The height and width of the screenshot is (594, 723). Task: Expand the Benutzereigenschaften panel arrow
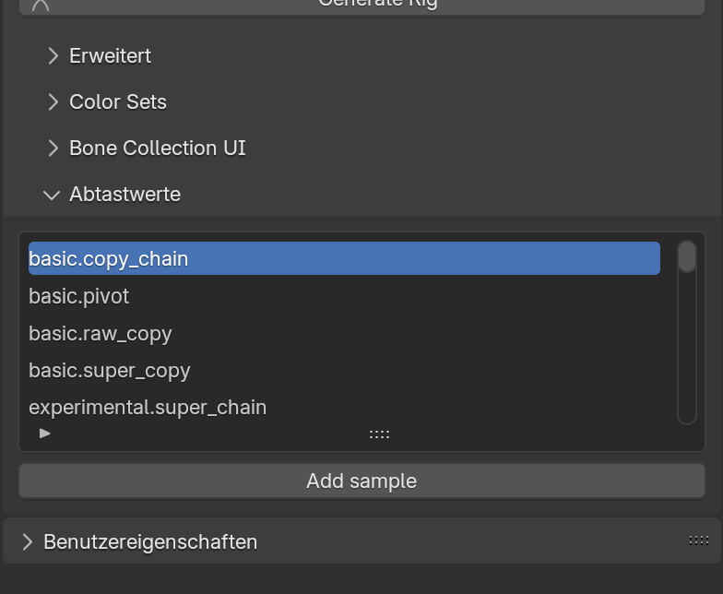[27, 541]
